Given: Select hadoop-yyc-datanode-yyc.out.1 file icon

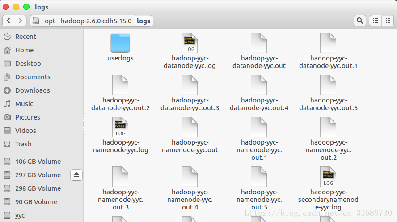Looking at the screenshot, I should tap(328, 43).
